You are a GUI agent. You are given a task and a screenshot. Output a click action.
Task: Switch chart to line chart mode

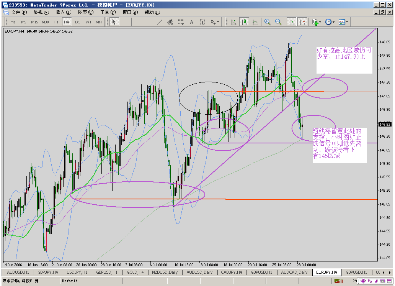point(255,22)
